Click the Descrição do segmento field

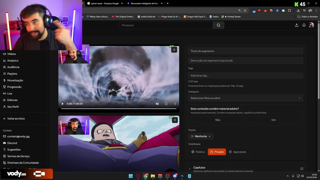pos(245,60)
